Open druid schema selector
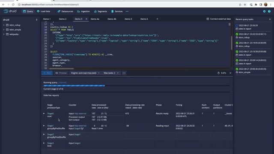 [20, 20]
